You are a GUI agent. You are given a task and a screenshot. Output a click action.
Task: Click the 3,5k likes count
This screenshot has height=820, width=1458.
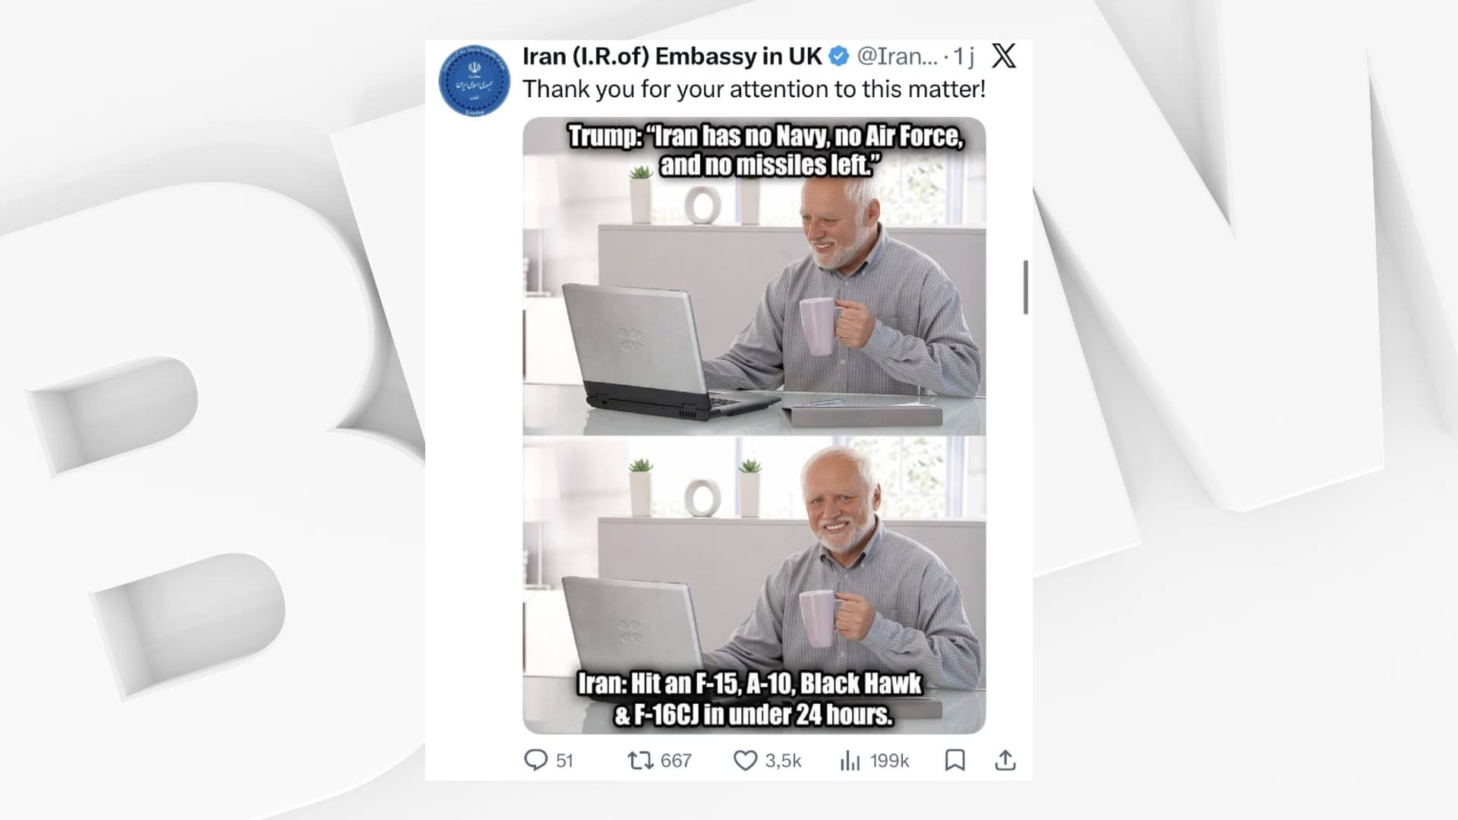pos(783,761)
